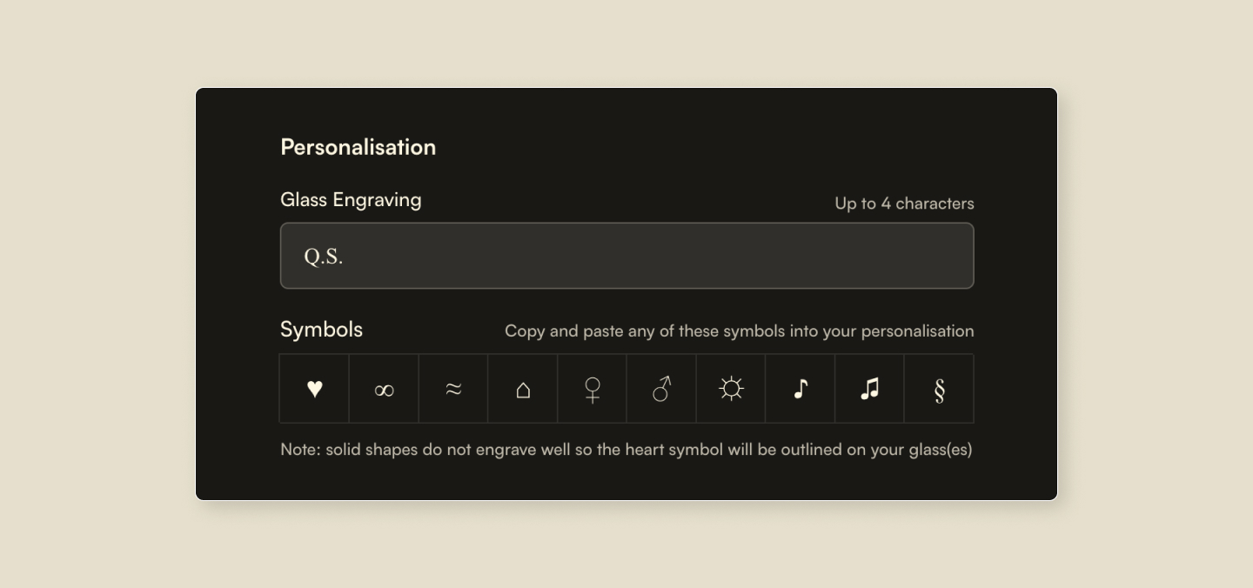
Task: Select the house outline symbol
Action: pyautogui.click(x=522, y=388)
